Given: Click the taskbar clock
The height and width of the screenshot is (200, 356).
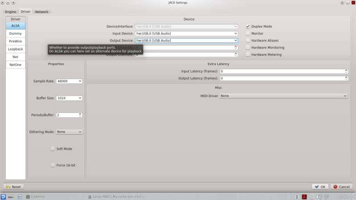Looking at the screenshot, I should click(x=343, y=197).
